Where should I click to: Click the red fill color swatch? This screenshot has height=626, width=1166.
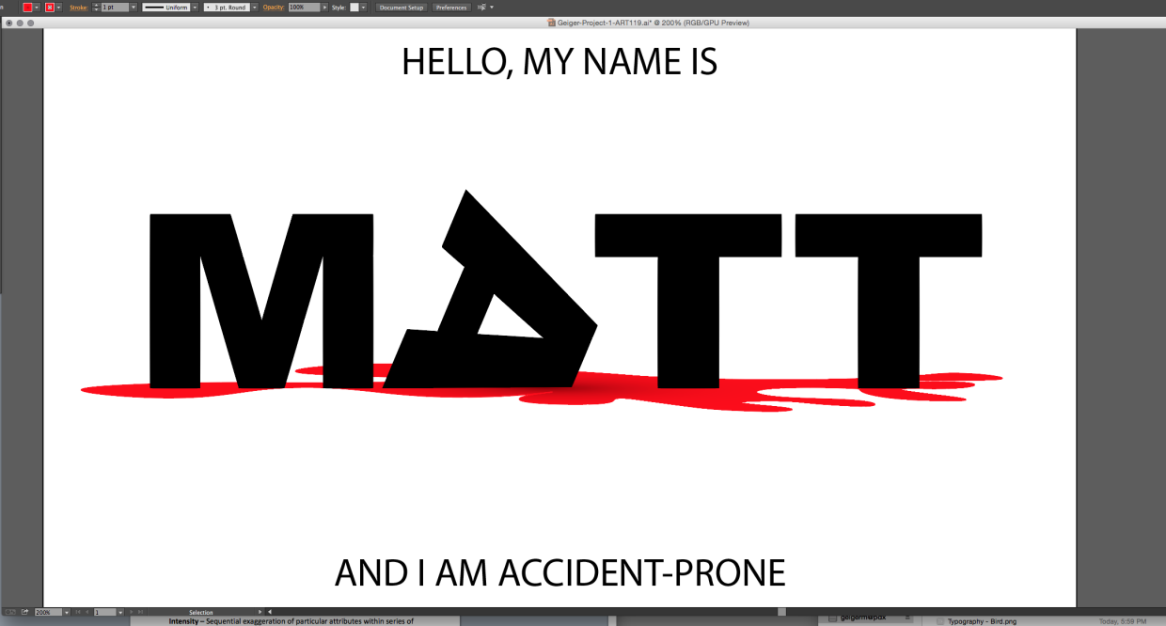[27, 8]
